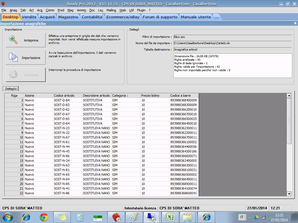Open the Comm menu
The height and width of the screenshot is (223, 298).
[50, 10]
